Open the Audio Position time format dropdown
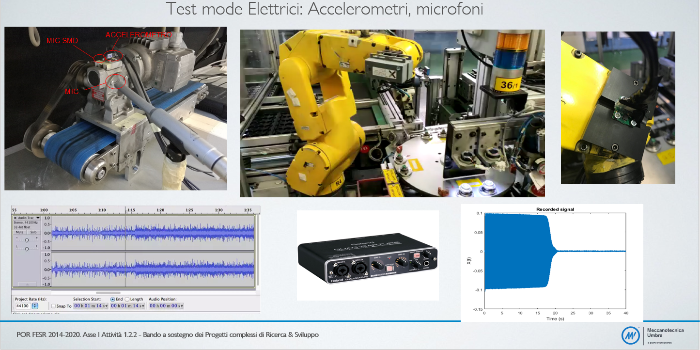 [182, 306]
